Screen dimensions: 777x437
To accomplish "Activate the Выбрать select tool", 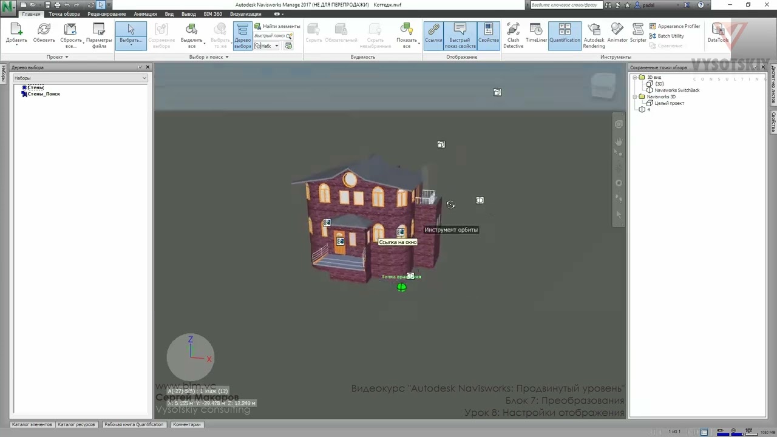I will pos(131,36).
